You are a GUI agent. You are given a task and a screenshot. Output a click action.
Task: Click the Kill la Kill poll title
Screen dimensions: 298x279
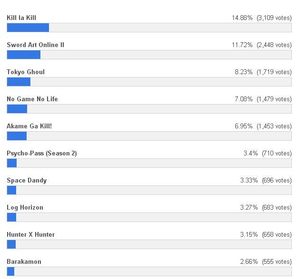tap(21, 18)
